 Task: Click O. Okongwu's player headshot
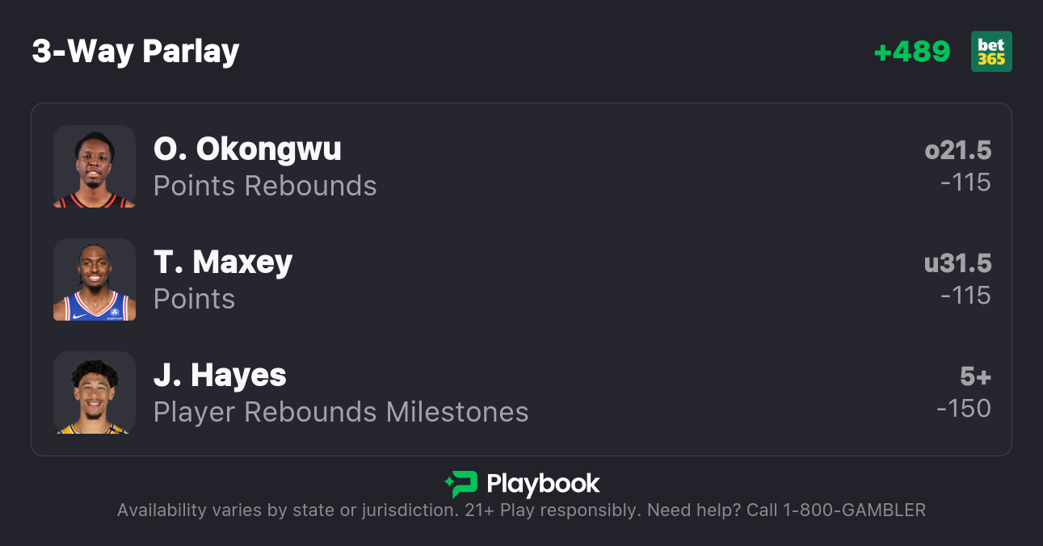click(95, 166)
